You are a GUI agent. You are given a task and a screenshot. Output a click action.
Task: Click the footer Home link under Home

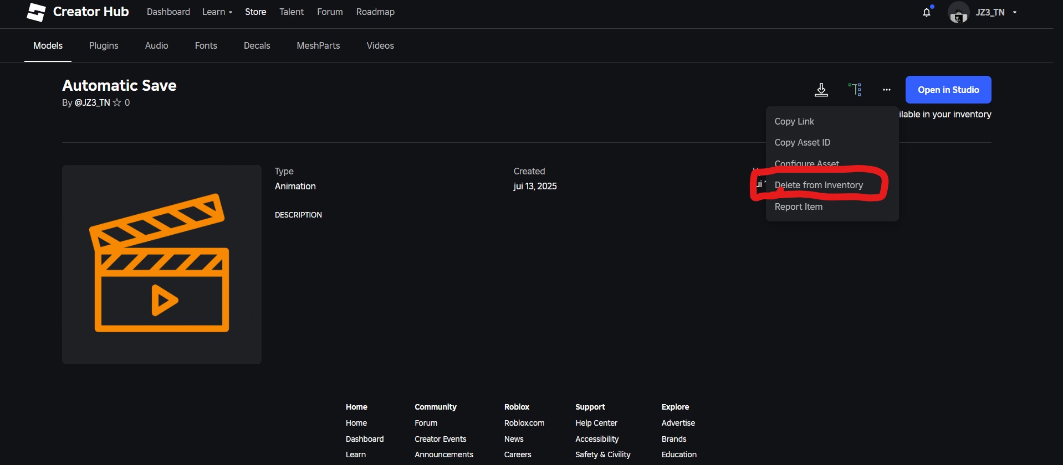[x=356, y=423]
